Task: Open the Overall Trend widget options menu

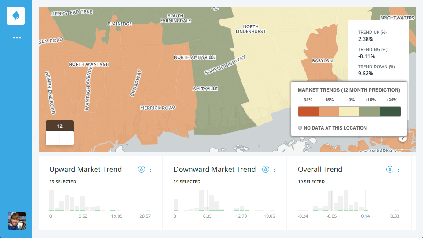Action: pos(399,169)
